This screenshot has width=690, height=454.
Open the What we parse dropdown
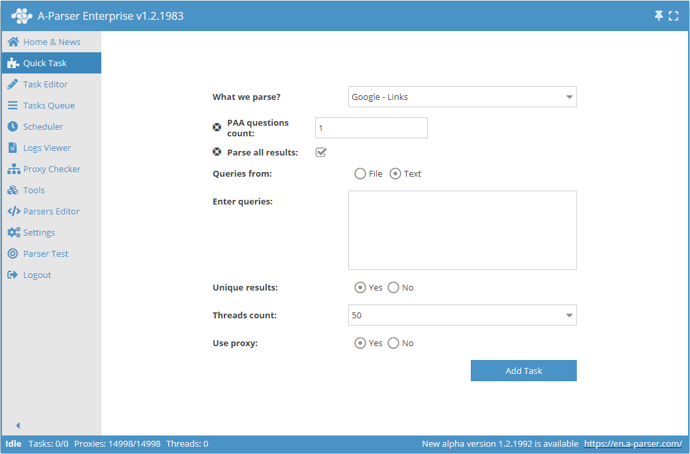[462, 97]
